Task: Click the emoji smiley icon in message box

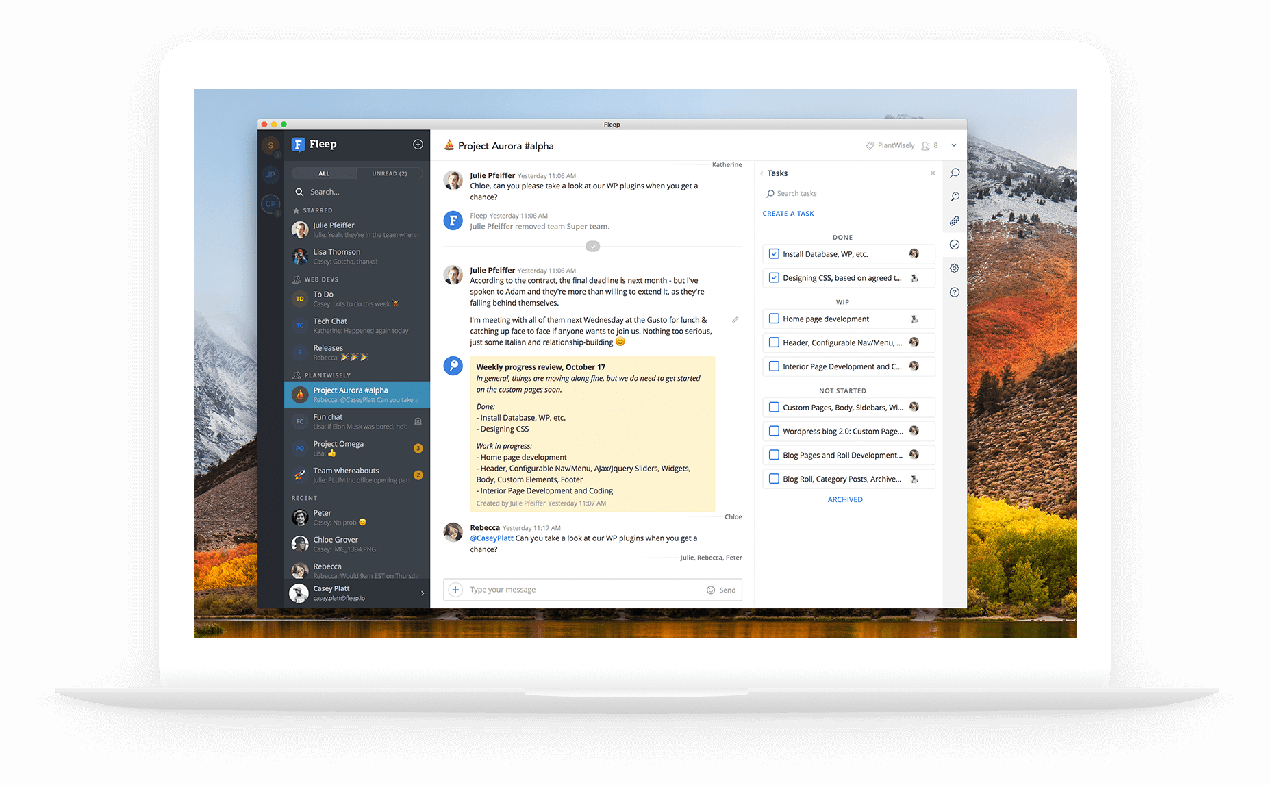Action: tap(710, 590)
